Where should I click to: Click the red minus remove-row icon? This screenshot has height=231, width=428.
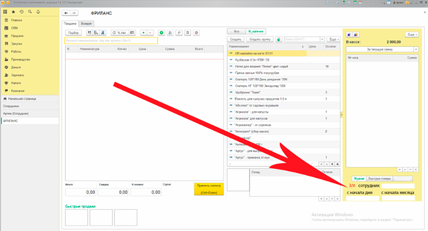pyautogui.click(x=150, y=33)
